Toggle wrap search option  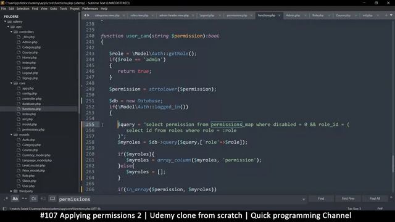point(33,199)
